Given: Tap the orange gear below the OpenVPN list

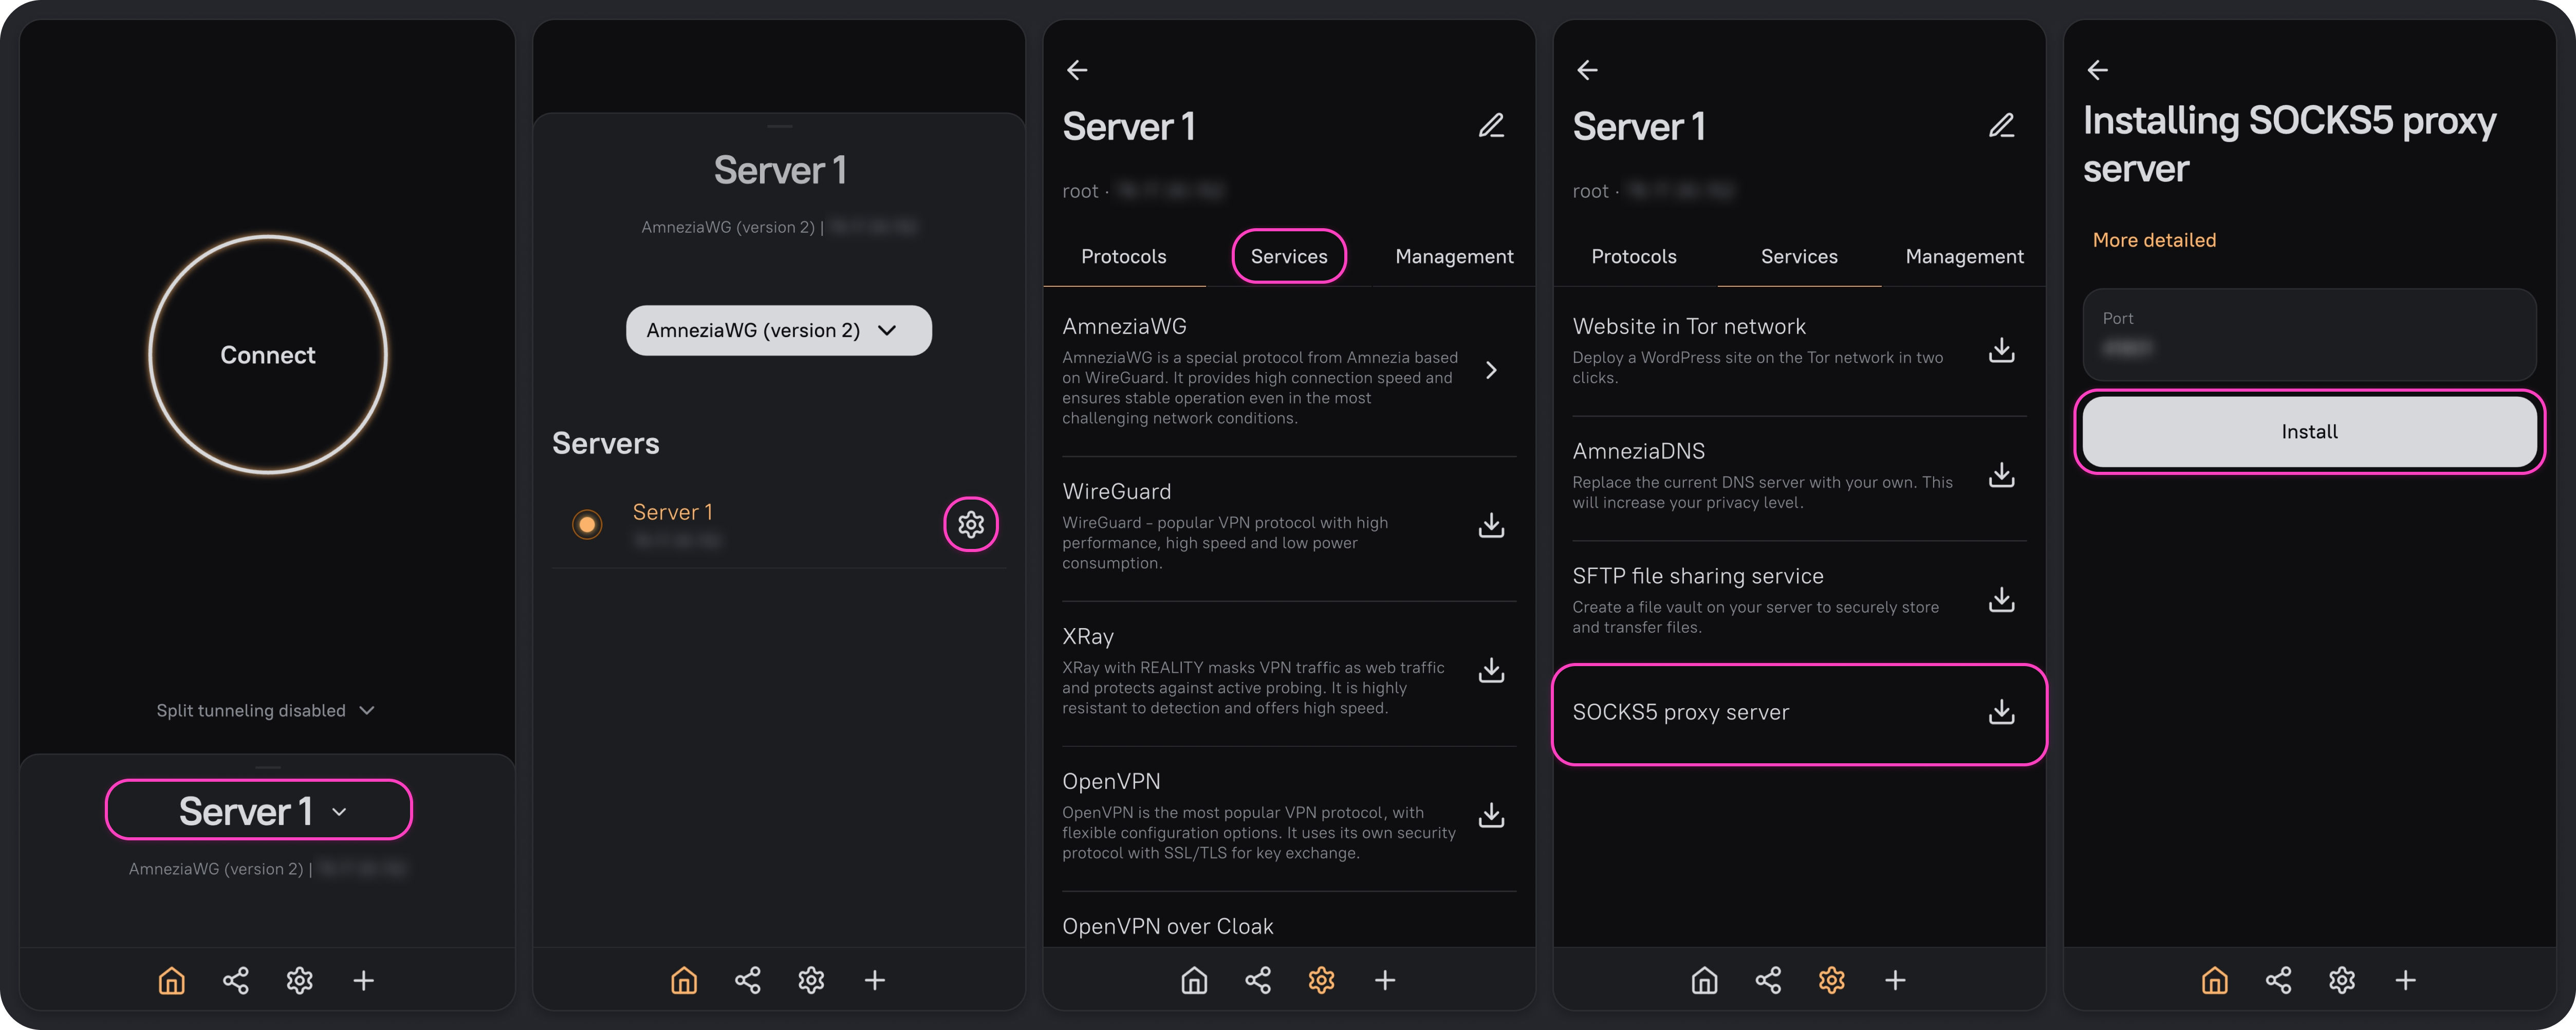Looking at the screenshot, I should (x=1321, y=980).
